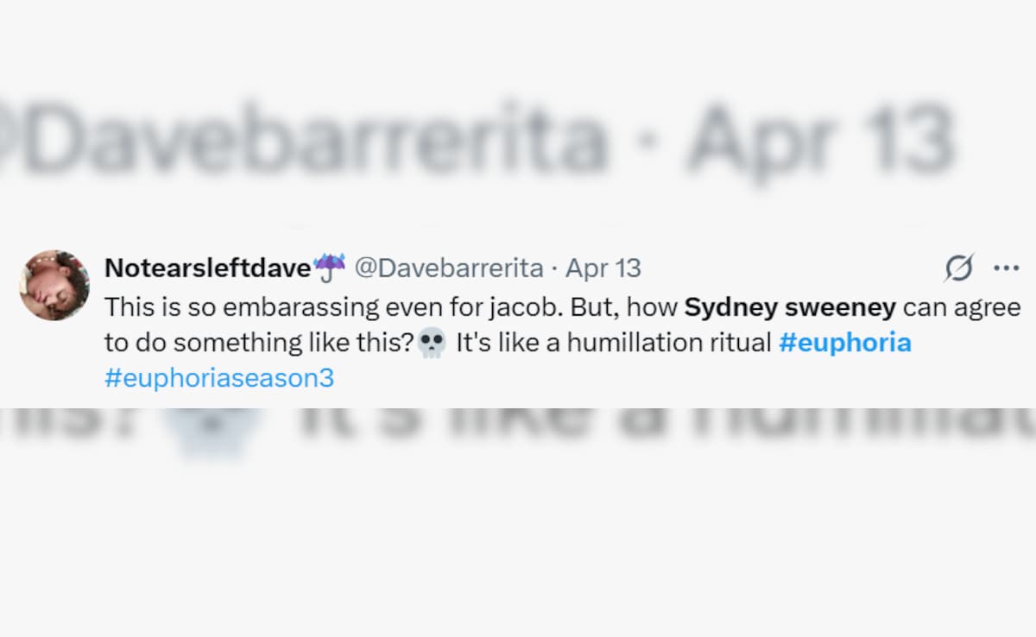Click the umbrella emoji beside the username

pyautogui.click(x=330, y=268)
